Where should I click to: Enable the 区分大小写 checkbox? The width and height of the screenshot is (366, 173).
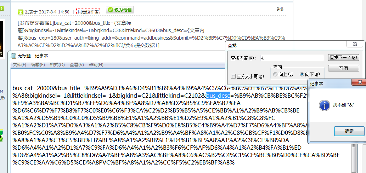(233, 76)
